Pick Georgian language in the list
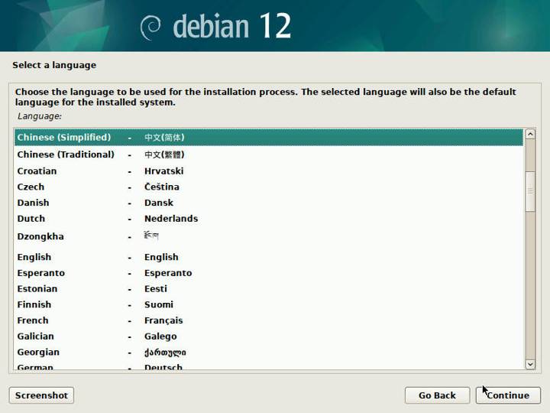The image size is (550, 413). (38, 353)
